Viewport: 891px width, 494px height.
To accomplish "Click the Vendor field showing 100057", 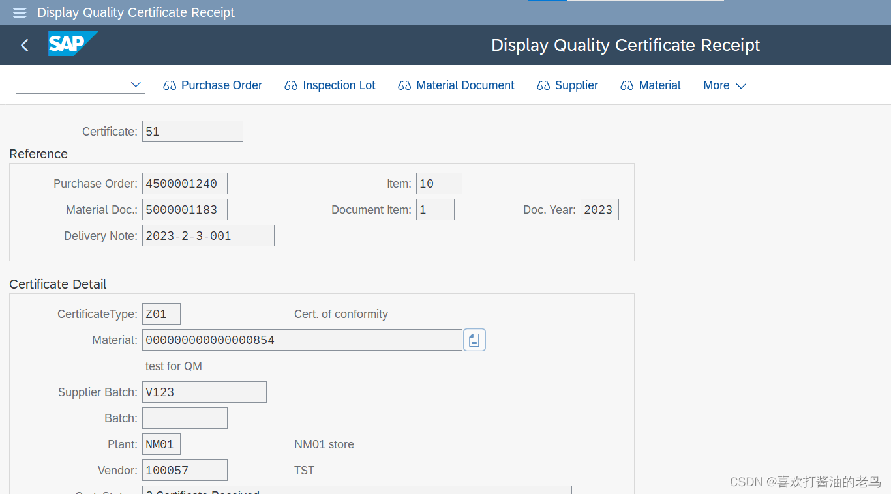I will (x=185, y=470).
